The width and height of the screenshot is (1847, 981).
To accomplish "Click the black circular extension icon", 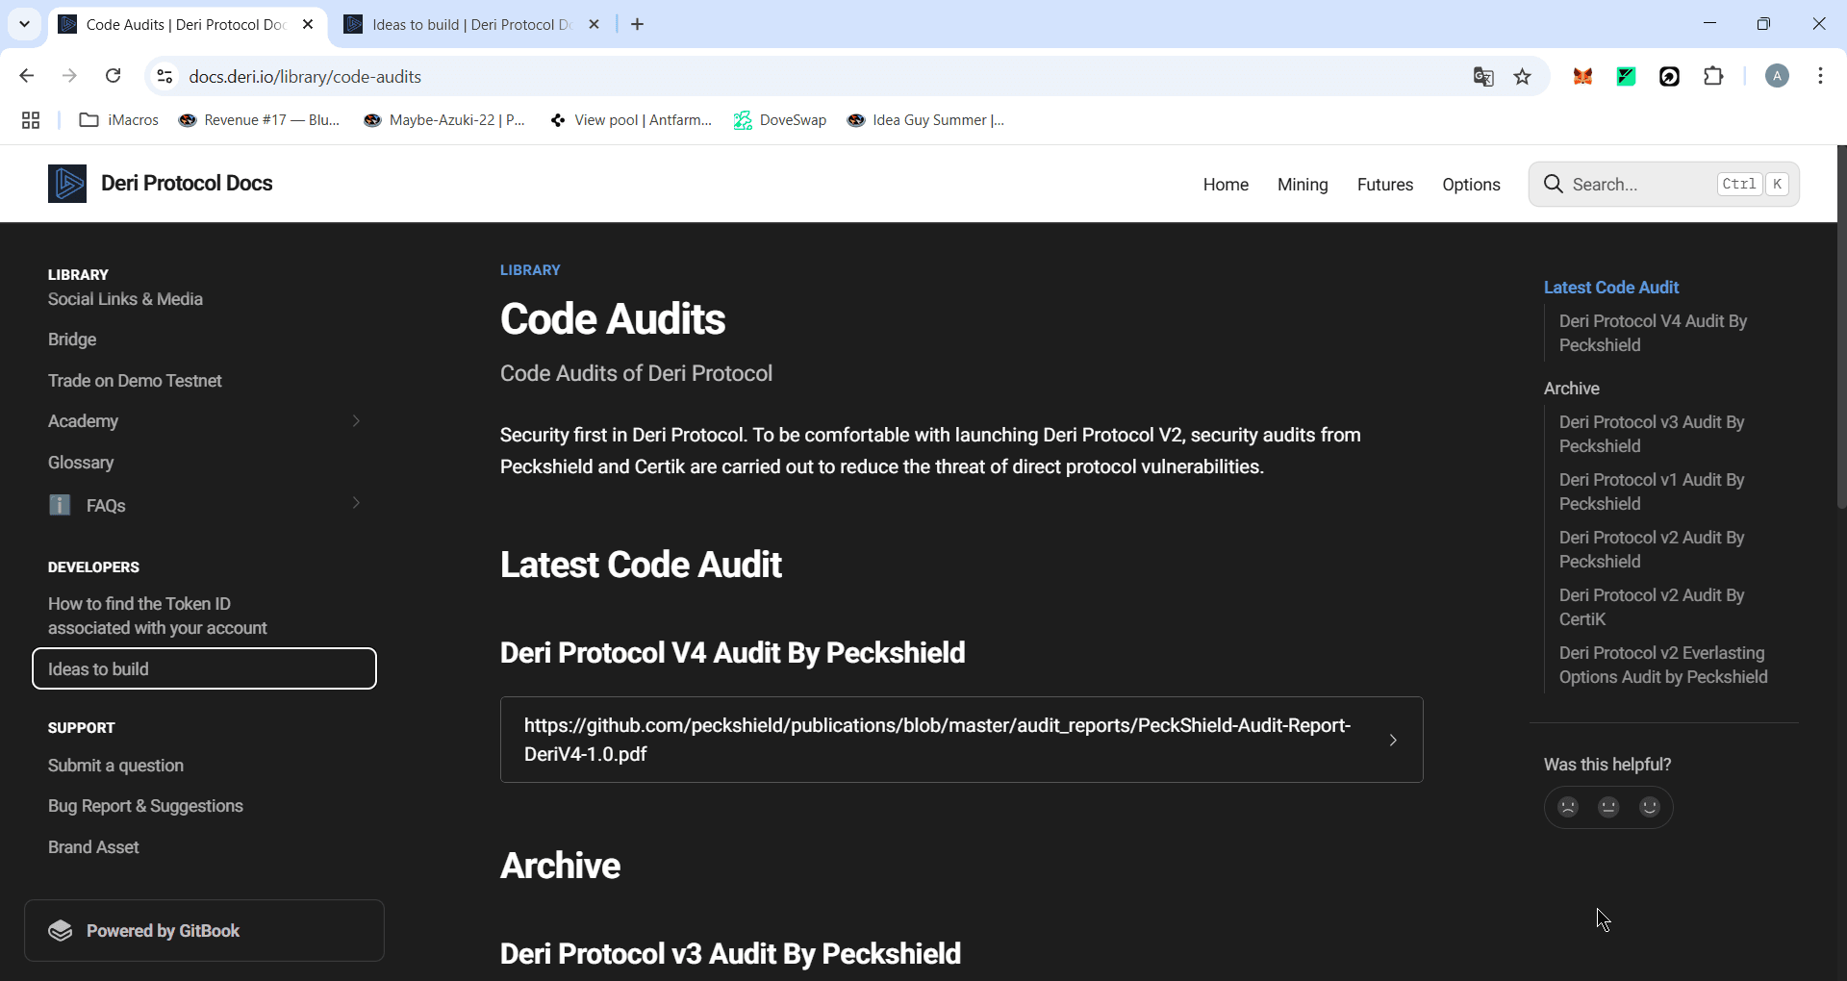I will click(x=1670, y=76).
